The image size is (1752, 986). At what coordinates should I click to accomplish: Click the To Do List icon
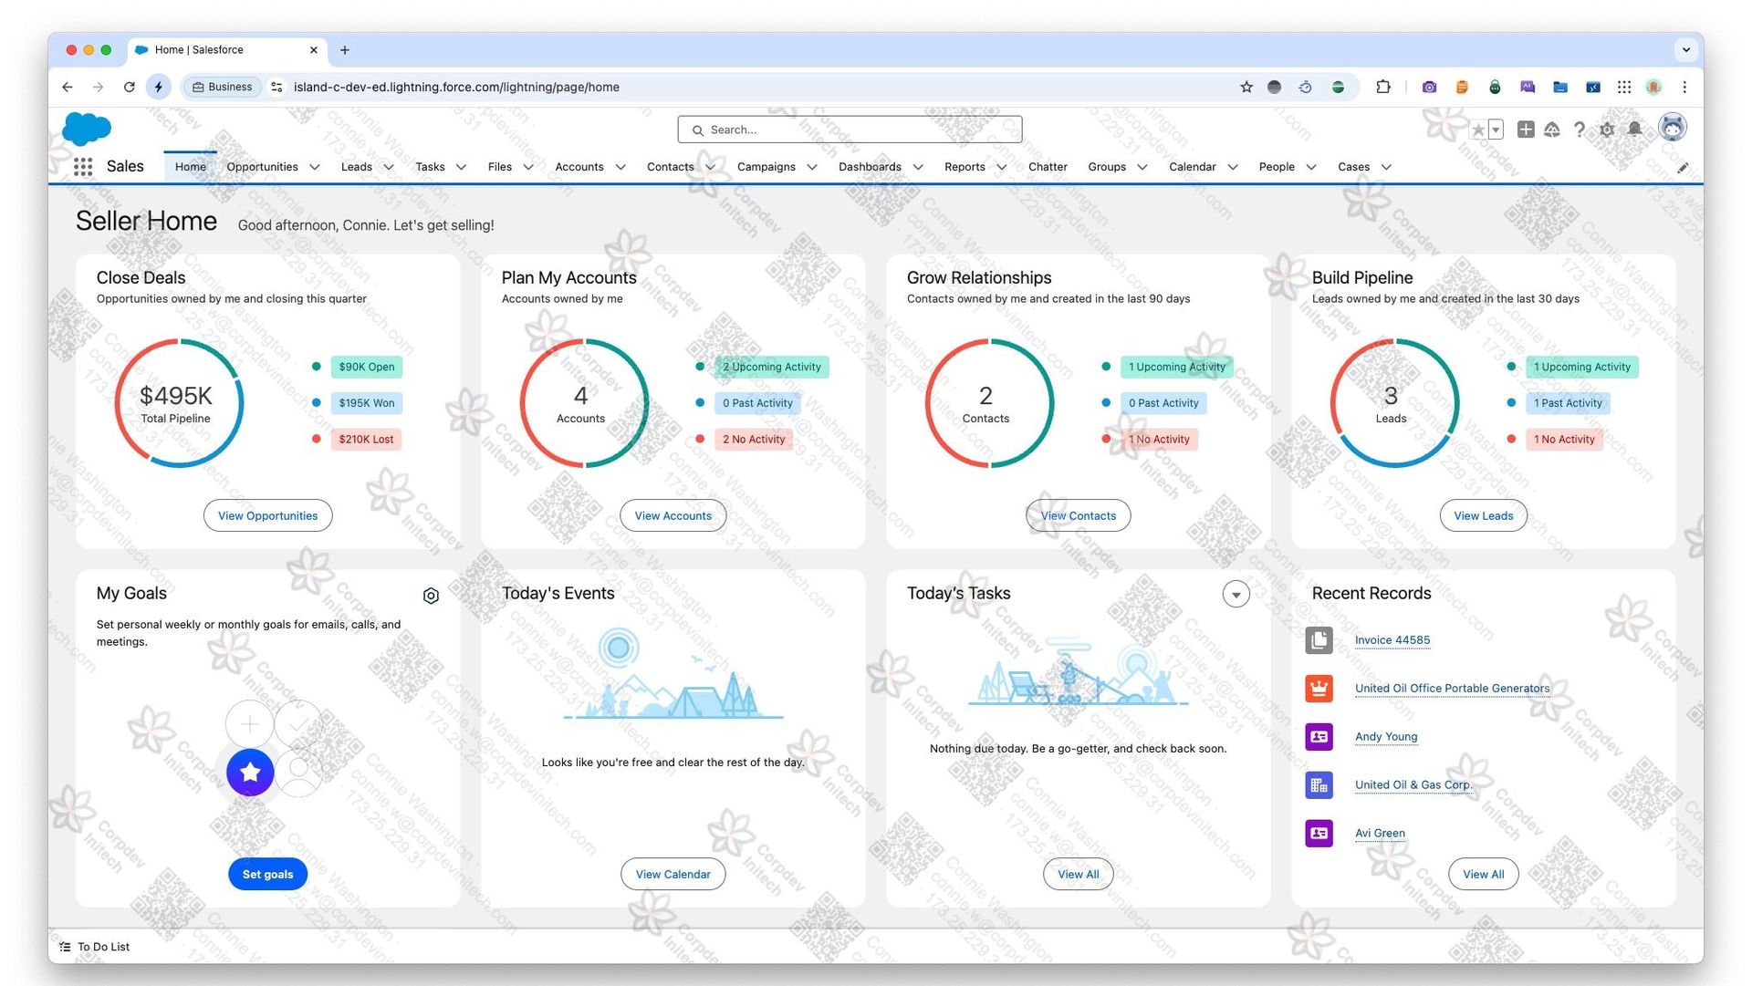[x=65, y=947]
